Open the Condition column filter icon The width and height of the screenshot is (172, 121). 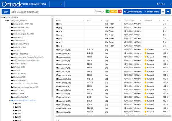click(159, 21)
